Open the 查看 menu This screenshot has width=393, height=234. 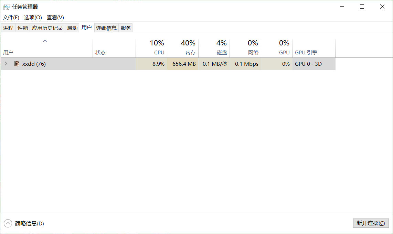coord(55,17)
